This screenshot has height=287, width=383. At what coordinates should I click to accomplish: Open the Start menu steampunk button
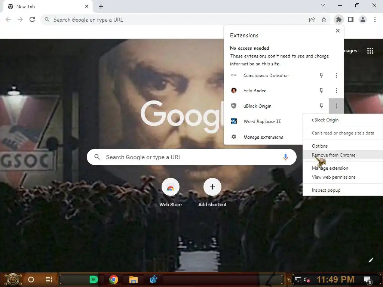[x=13, y=280]
